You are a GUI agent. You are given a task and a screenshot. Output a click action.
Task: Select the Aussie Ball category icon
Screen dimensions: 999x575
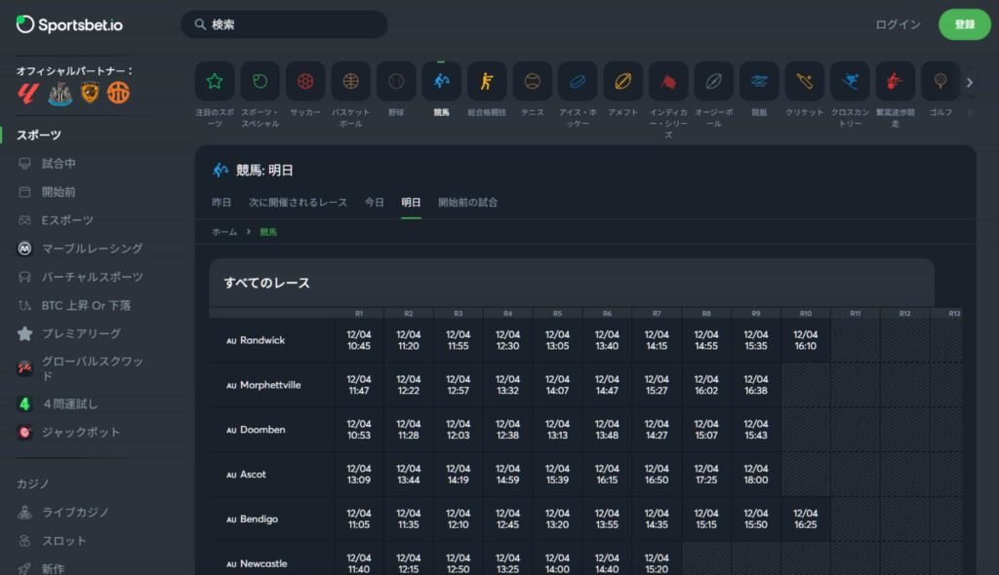pos(713,82)
